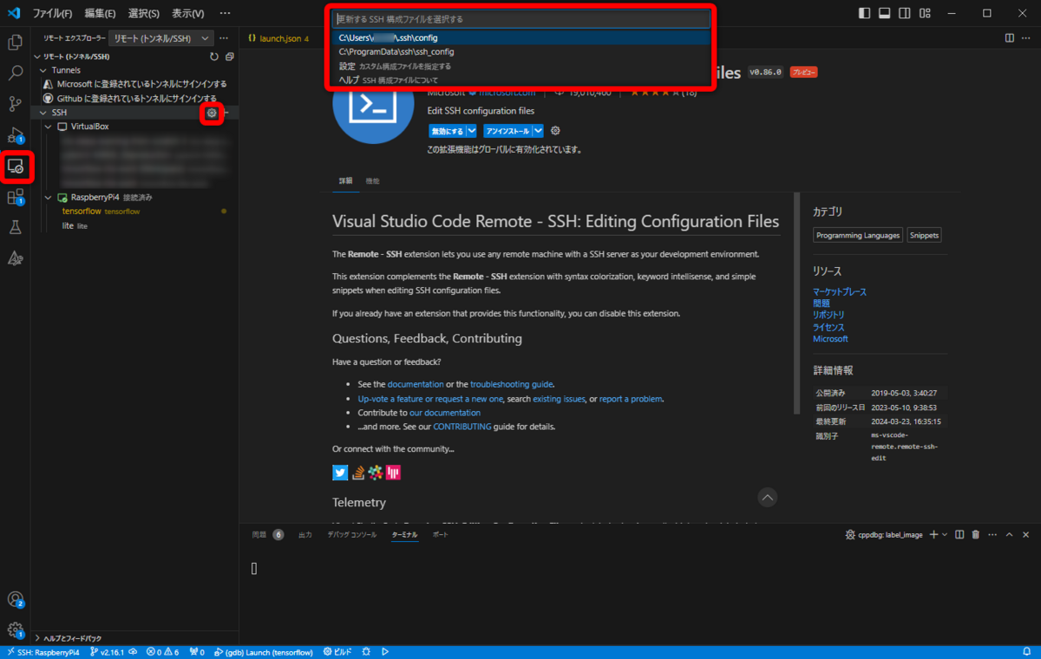
Task: Split the editor right
Action: point(1009,38)
